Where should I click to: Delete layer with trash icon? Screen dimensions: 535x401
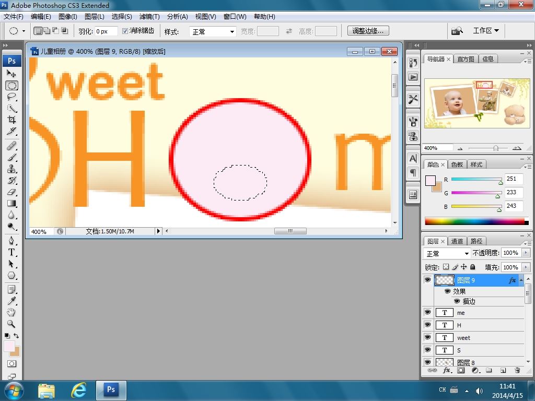tap(517, 370)
